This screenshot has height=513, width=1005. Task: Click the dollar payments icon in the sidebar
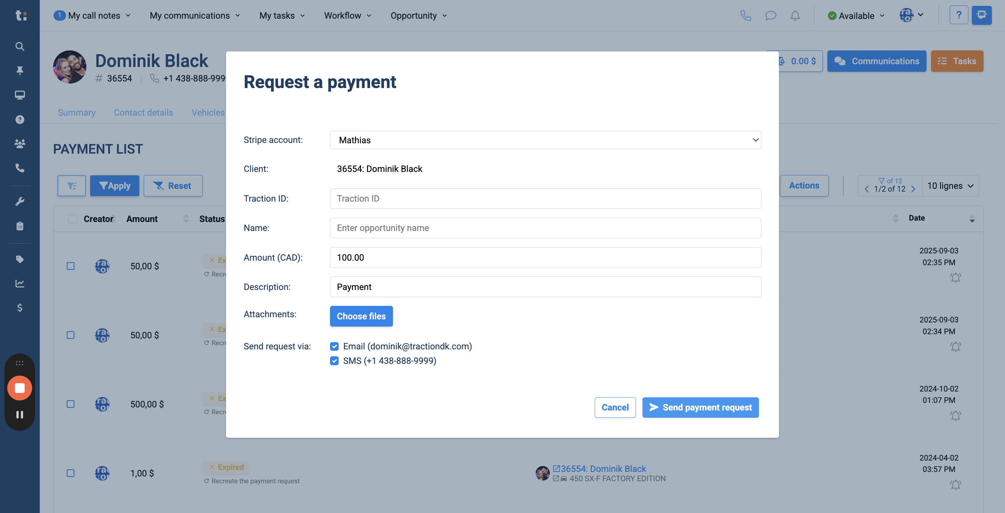[x=19, y=308]
